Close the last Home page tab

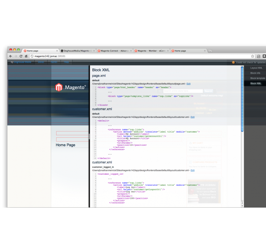pos(205,51)
